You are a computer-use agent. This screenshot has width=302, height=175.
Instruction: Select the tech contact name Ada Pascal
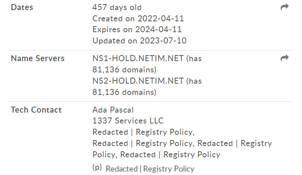pyautogui.click(x=113, y=110)
